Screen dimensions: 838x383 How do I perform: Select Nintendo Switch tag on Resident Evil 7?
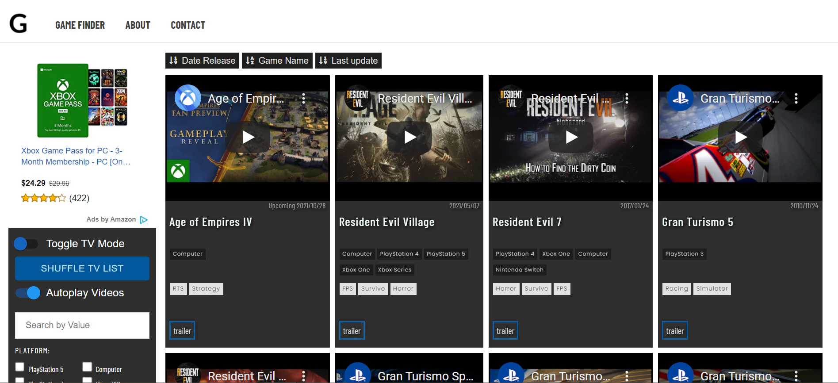point(520,270)
